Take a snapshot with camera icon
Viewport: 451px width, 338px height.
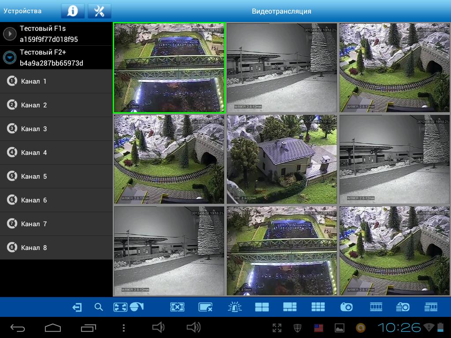pos(346,307)
